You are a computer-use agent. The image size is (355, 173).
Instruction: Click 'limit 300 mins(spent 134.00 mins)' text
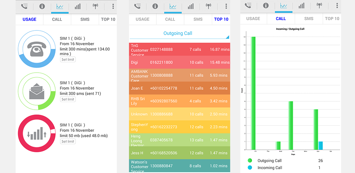[85, 52]
